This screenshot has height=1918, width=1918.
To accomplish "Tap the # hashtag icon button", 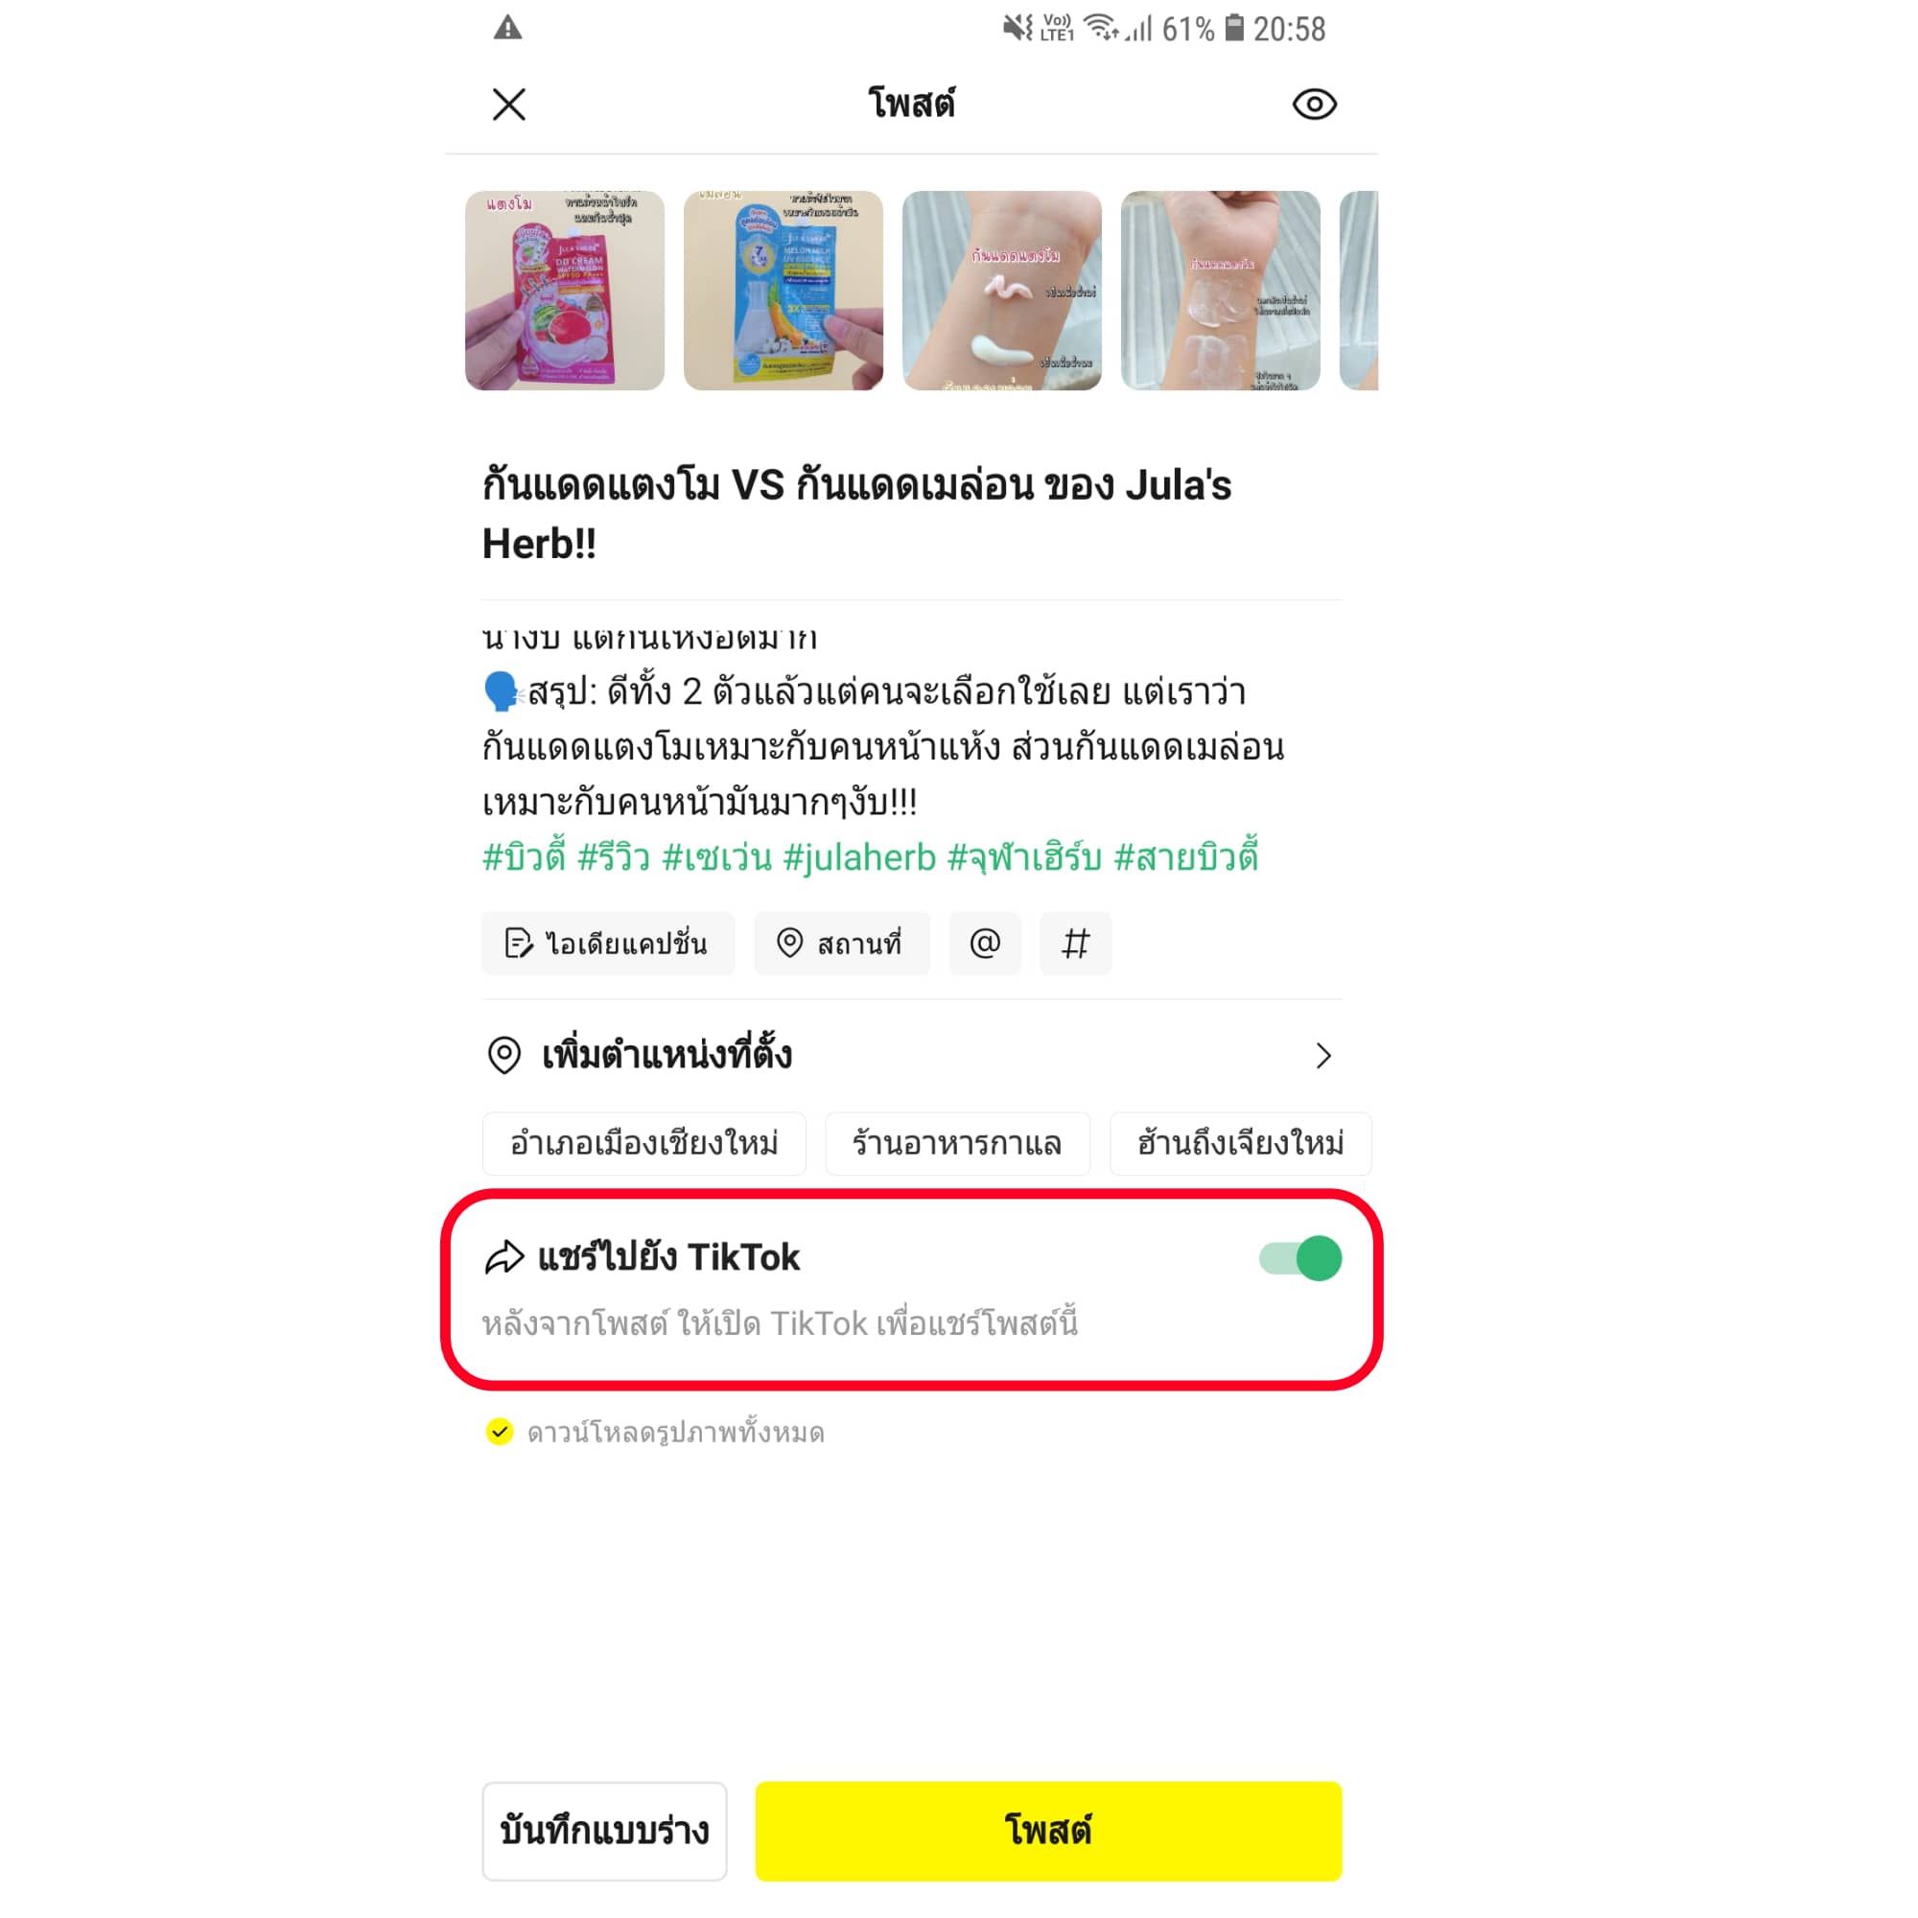I will 1075,942.
